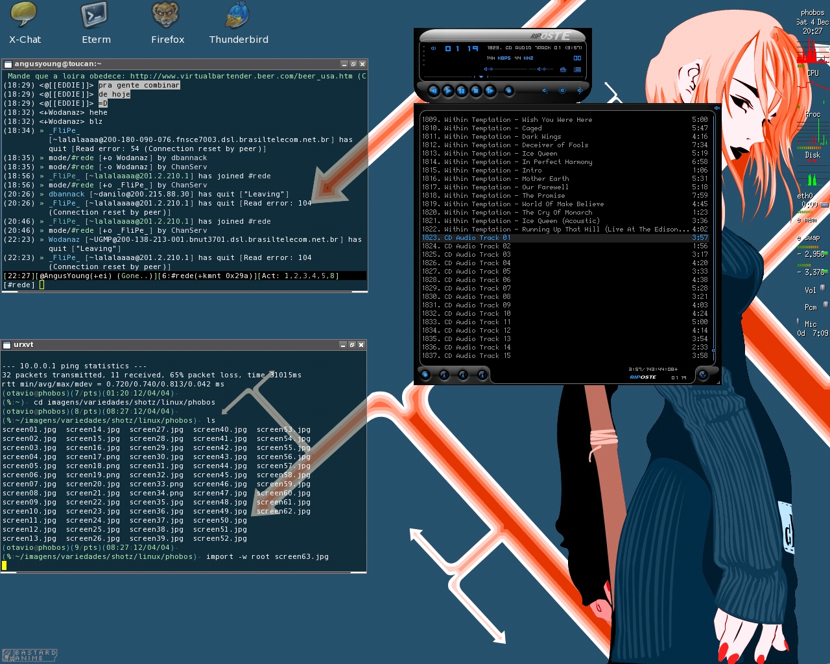Click the first speaker icon in the player's bottom bar
This screenshot has height=664, width=830.
[x=545, y=91]
